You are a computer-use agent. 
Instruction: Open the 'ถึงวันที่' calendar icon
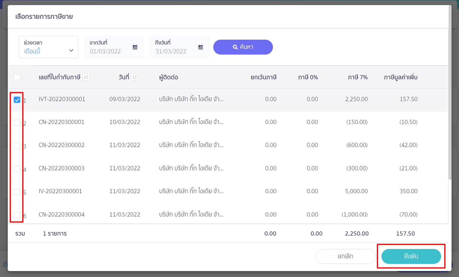point(200,47)
